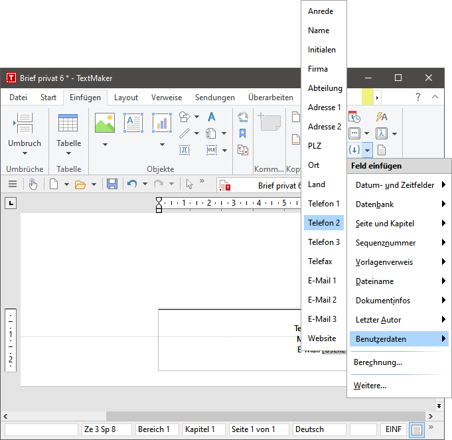Click the hyperlink globe icon
452x440 pixels.
[x=243, y=117]
